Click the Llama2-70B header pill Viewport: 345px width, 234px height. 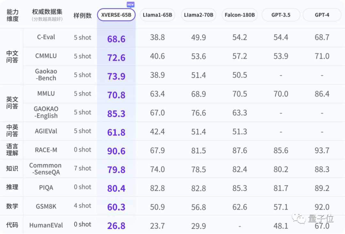coord(198,15)
